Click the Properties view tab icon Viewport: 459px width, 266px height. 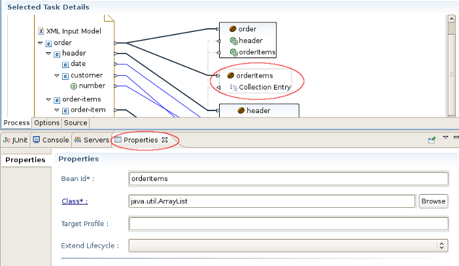tap(118, 140)
